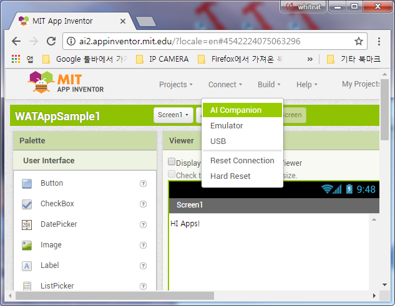Open the Apps grid shortcut in bookmarks bar
The height and width of the screenshot is (306, 395).
pos(16,59)
